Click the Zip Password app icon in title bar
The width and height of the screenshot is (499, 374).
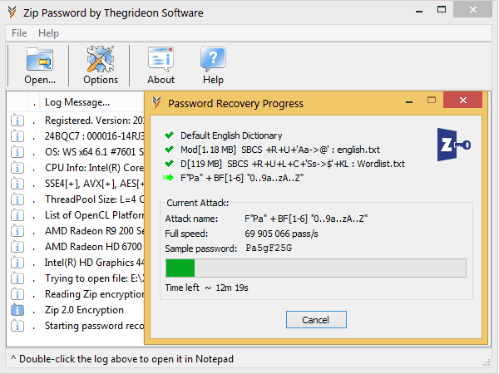point(12,12)
